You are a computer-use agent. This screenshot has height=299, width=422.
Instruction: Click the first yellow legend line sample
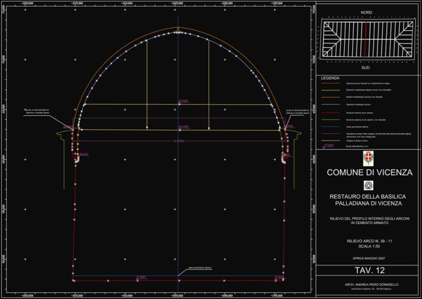point(330,83)
